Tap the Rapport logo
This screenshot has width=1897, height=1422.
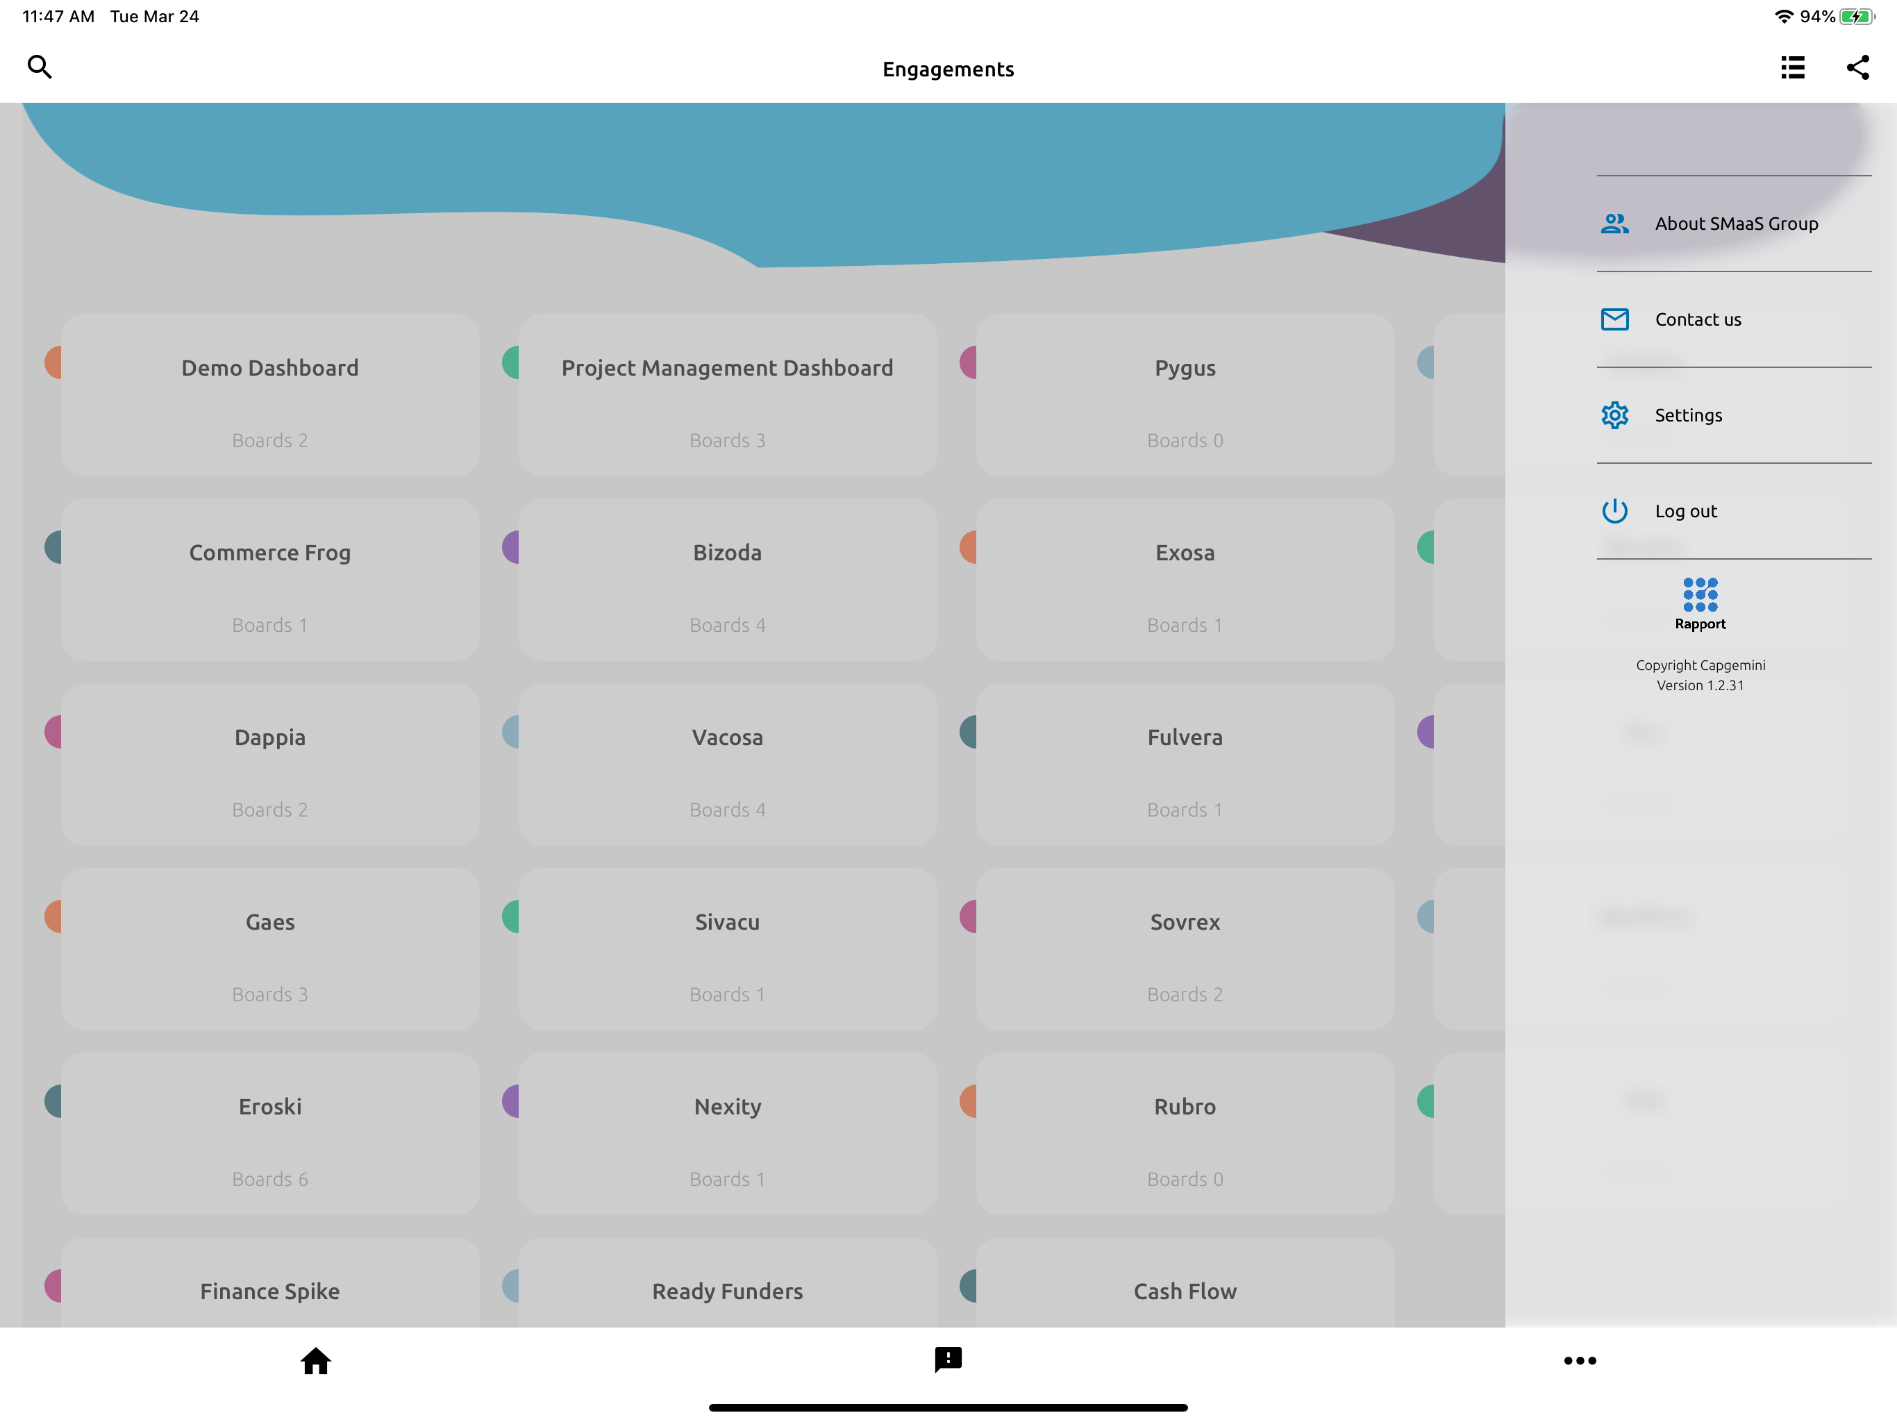(x=1700, y=605)
